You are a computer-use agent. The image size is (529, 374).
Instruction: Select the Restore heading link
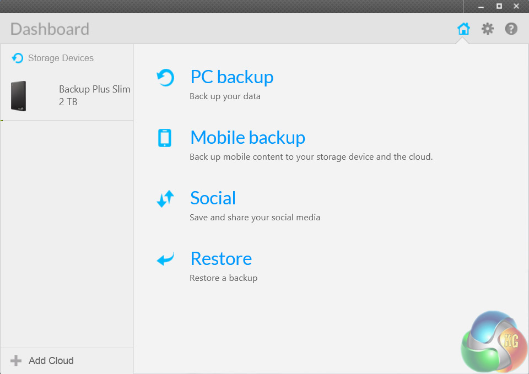click(x=221, y=259)
